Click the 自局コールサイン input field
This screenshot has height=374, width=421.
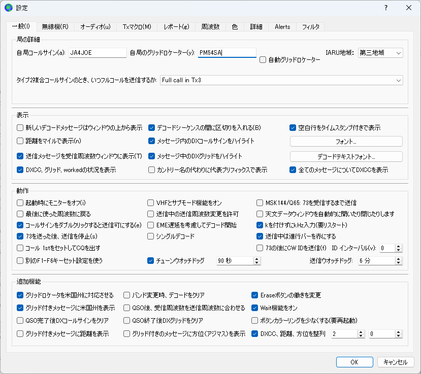pos(98,53)
